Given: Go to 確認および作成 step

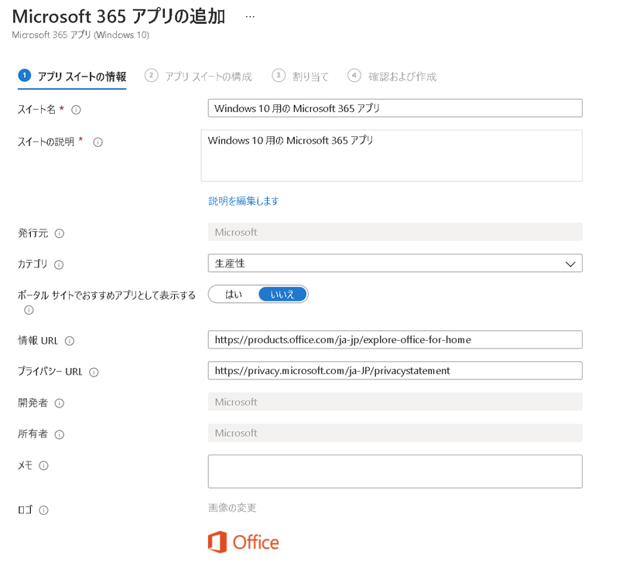Looking at the screenshot, I should (x=392, y=76).
